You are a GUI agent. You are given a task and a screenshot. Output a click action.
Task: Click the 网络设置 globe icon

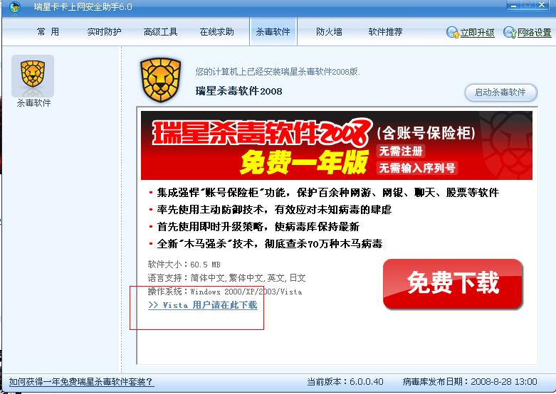tap(510, 32)
